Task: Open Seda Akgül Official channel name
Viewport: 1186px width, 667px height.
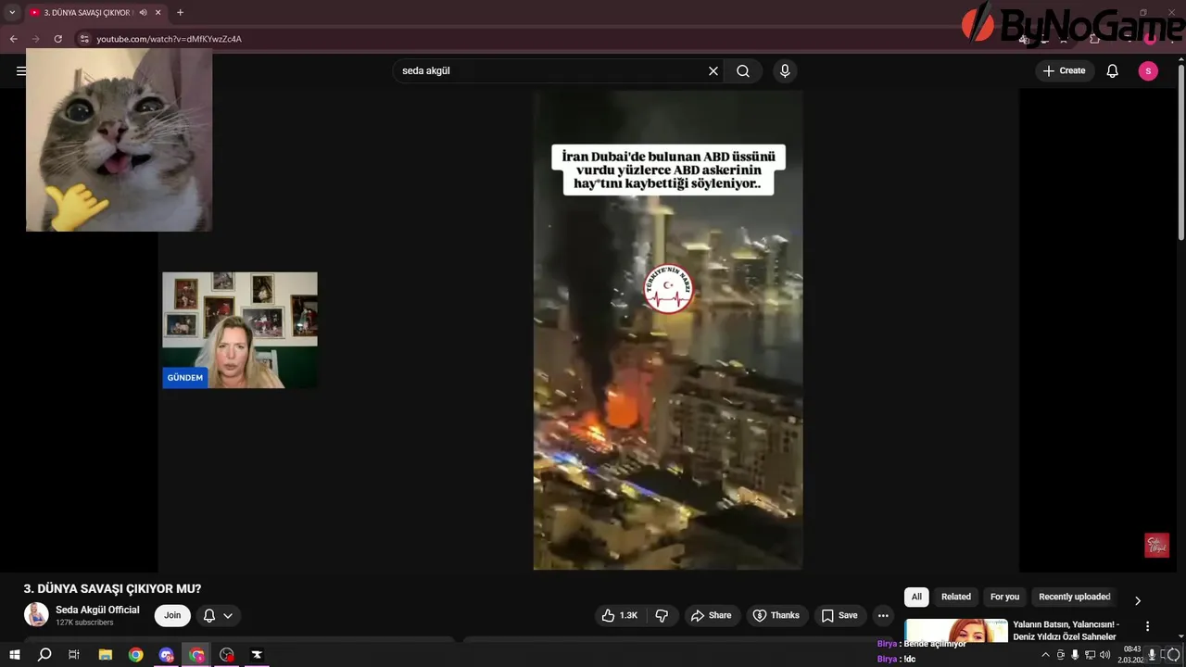Action: click(x=97, y=610)
